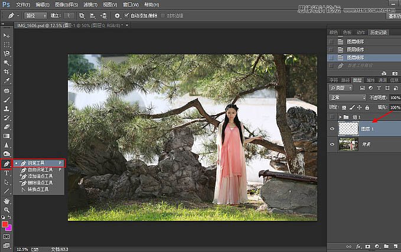401x252 pixels.
Task: Open the 帮助(H) menu
Action: click(x=151, y=5)
